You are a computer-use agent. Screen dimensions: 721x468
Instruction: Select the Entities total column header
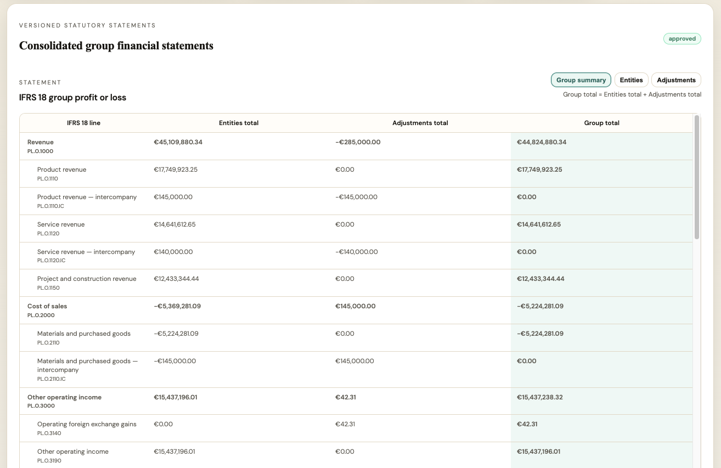pyautogui.click(x=239, y=123)
